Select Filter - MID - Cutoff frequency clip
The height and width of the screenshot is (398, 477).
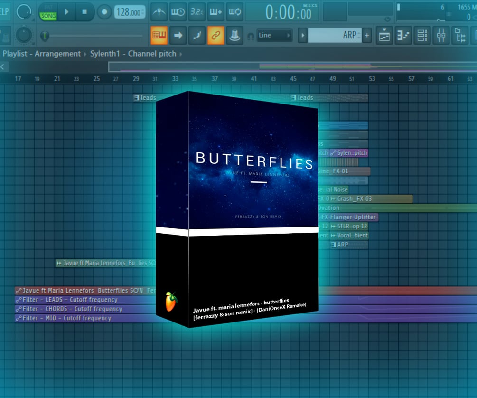pos(86,318)
